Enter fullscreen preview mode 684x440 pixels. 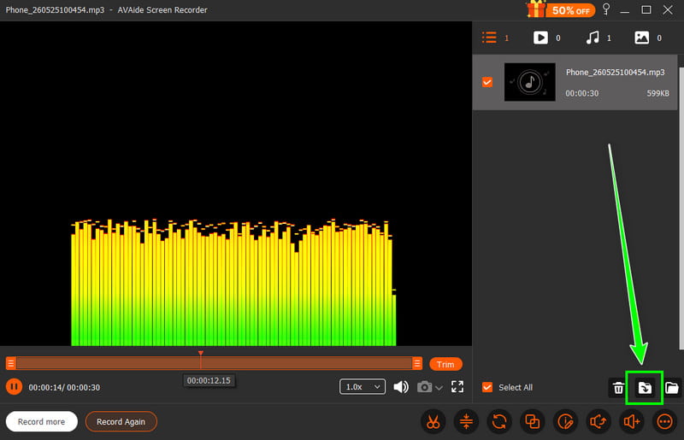[x=457, y=386]
